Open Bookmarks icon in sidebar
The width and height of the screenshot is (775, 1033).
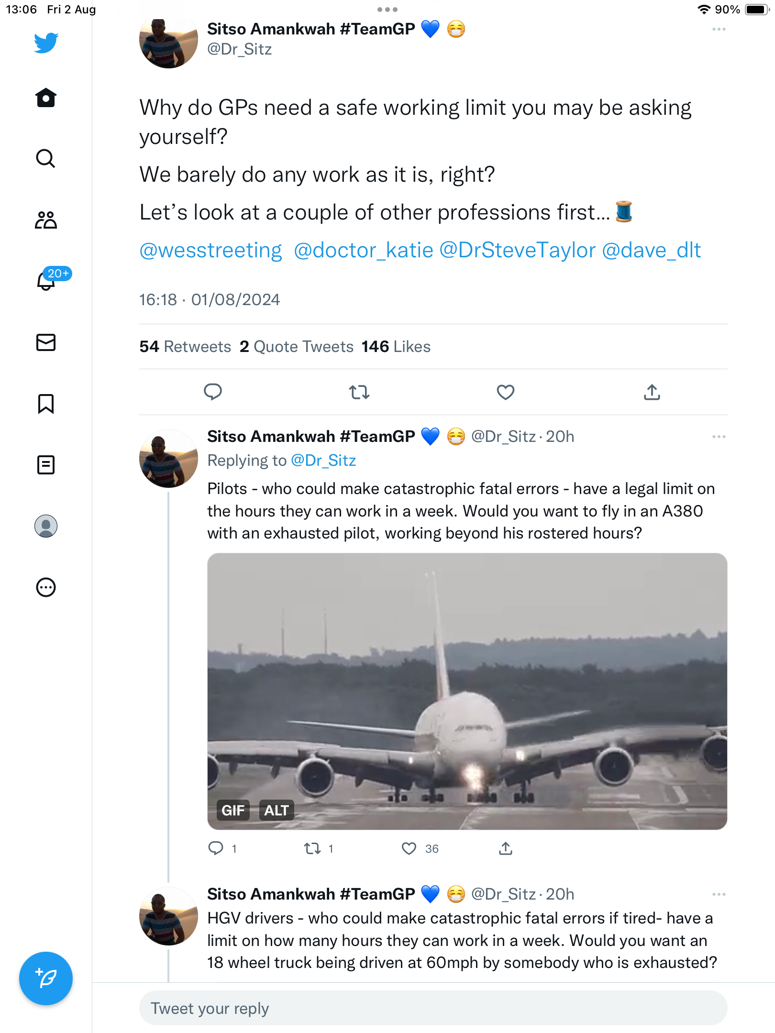[46, 404]
